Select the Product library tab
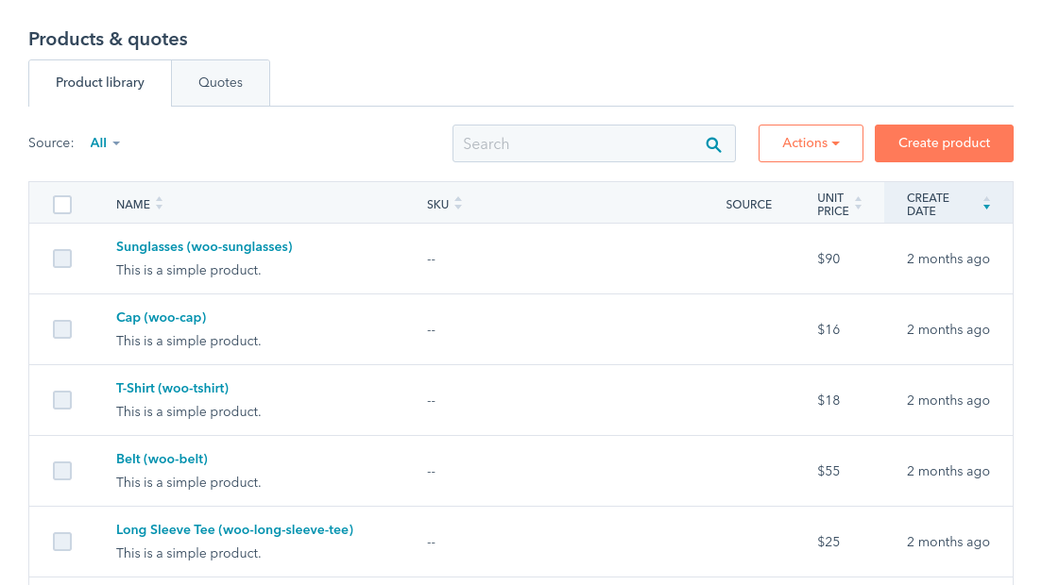This screenshot has width=1042, height=585. tap(99, 82)
